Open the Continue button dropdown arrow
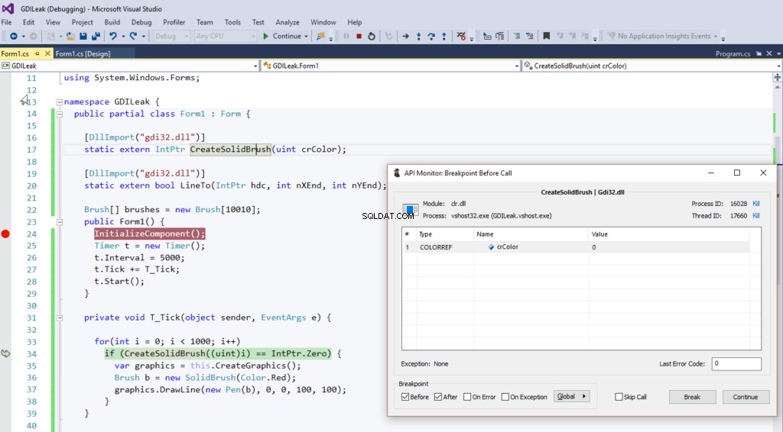 click(306, 36)
